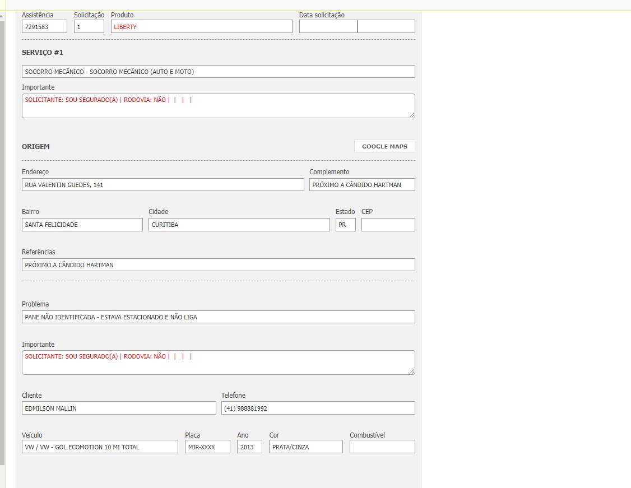The height and width of the screenshot is (488, 631).
Task: Click the Combustível label
Action: 367,435
